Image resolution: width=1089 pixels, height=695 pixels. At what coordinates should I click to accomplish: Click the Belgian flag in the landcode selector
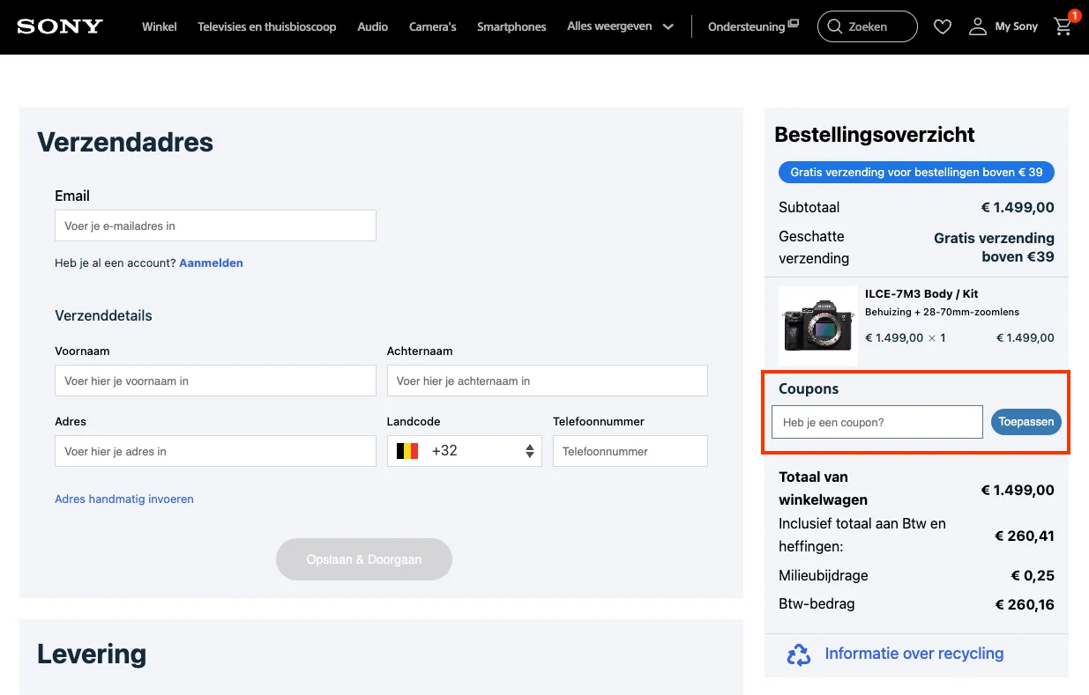[x=407, y=450]
